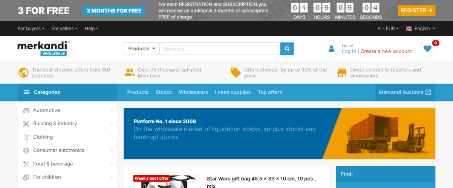The height and width of the screenshot is (188, 453).
Task: Go to the Wholesalers nav tab
Action: point(193,92)
